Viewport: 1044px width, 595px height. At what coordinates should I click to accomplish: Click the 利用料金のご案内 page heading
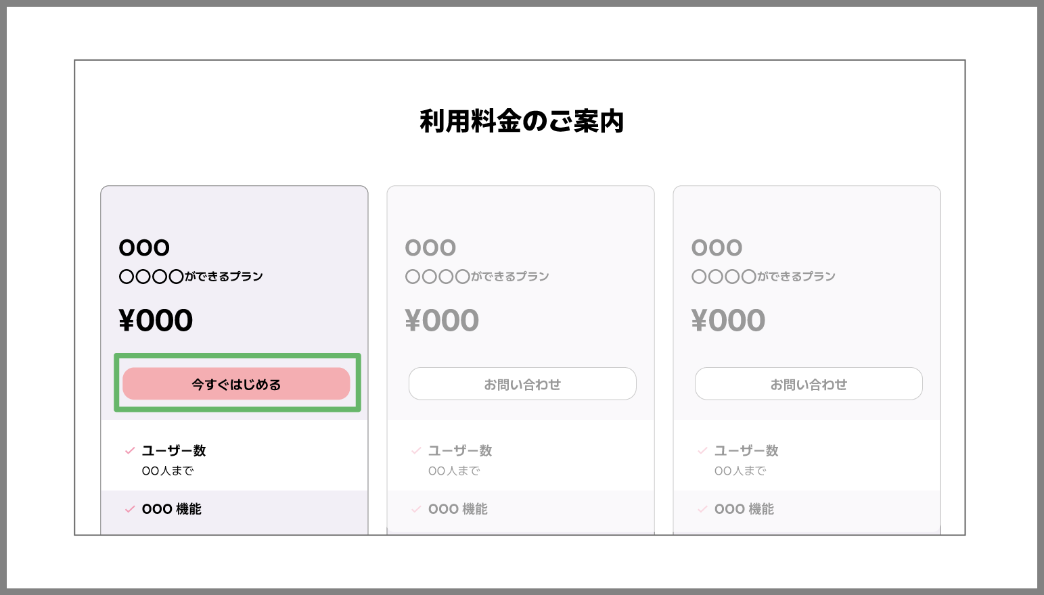point(522,122)
